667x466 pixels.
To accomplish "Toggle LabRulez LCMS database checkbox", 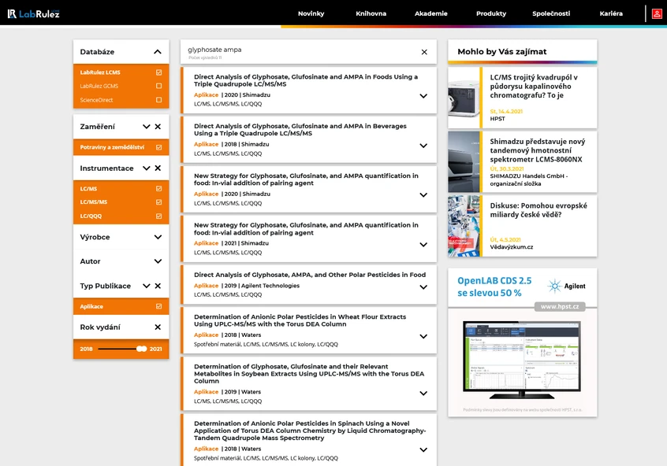I will click(x=158, y=72).
